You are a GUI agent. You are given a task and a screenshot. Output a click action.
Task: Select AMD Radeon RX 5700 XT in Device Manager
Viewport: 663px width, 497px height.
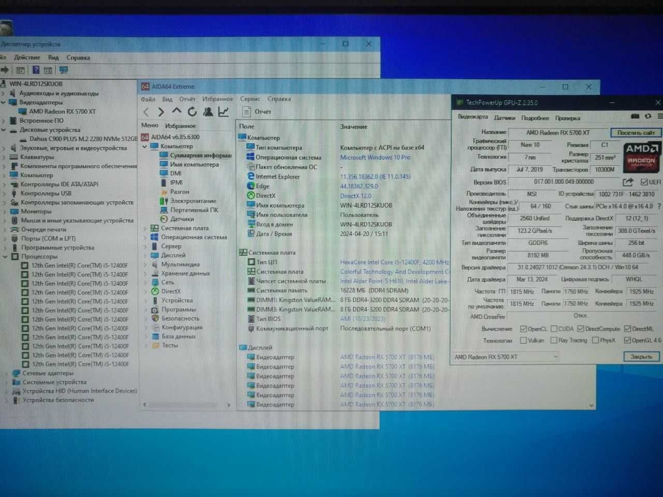[x=62, y=111]
